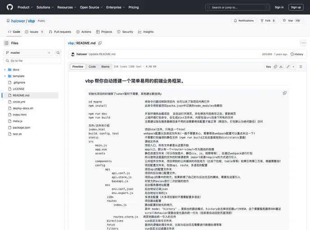Open the master branch dropdown
The height and width of the screenshot is (230, 310).
click(x=28, y=53)
